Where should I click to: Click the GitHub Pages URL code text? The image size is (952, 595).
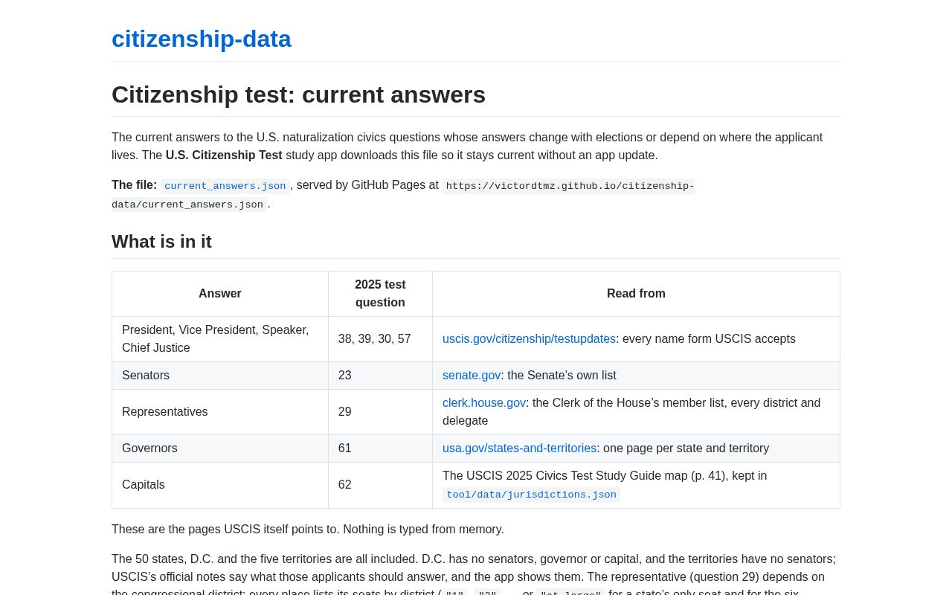pos(403,195)
